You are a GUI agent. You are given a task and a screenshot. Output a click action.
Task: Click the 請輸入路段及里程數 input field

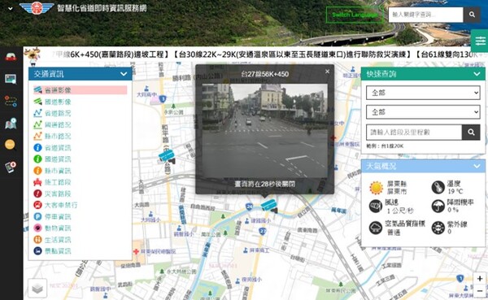click(414, 133)
